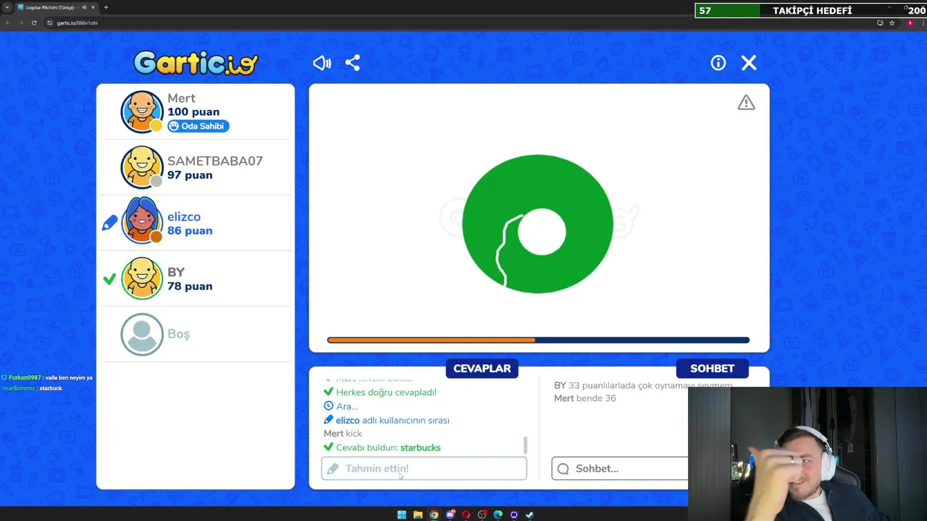This screenshot has height=521, width=927.
Task: Open the game info icon
Action: [x=718, y=63]
